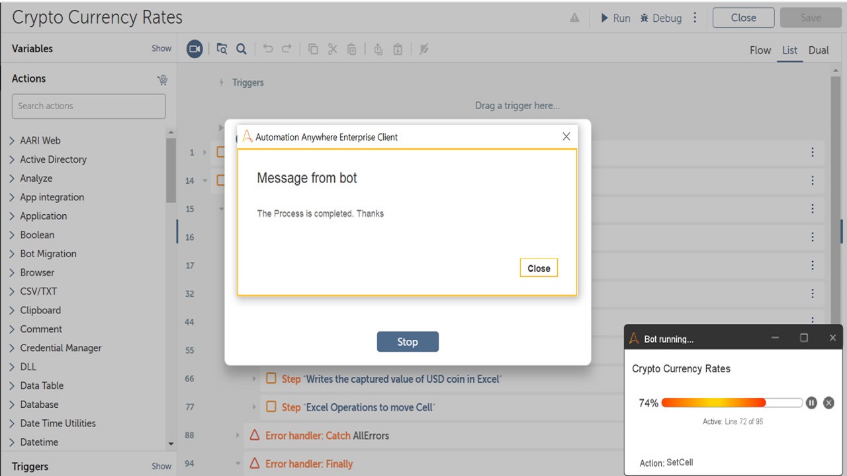The height and width of the screenshot is (476, 847).
Task: Click the warning triangle icon beside Run
Action: pyautogui.click(x=575, y=18)
